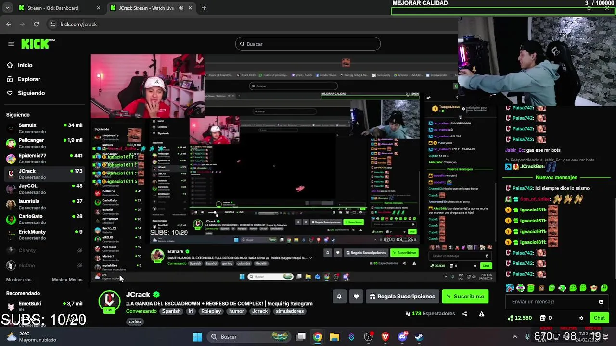Open recommended channel EmetSuki
Screen dimensions: 616x346
click(44, 306)
